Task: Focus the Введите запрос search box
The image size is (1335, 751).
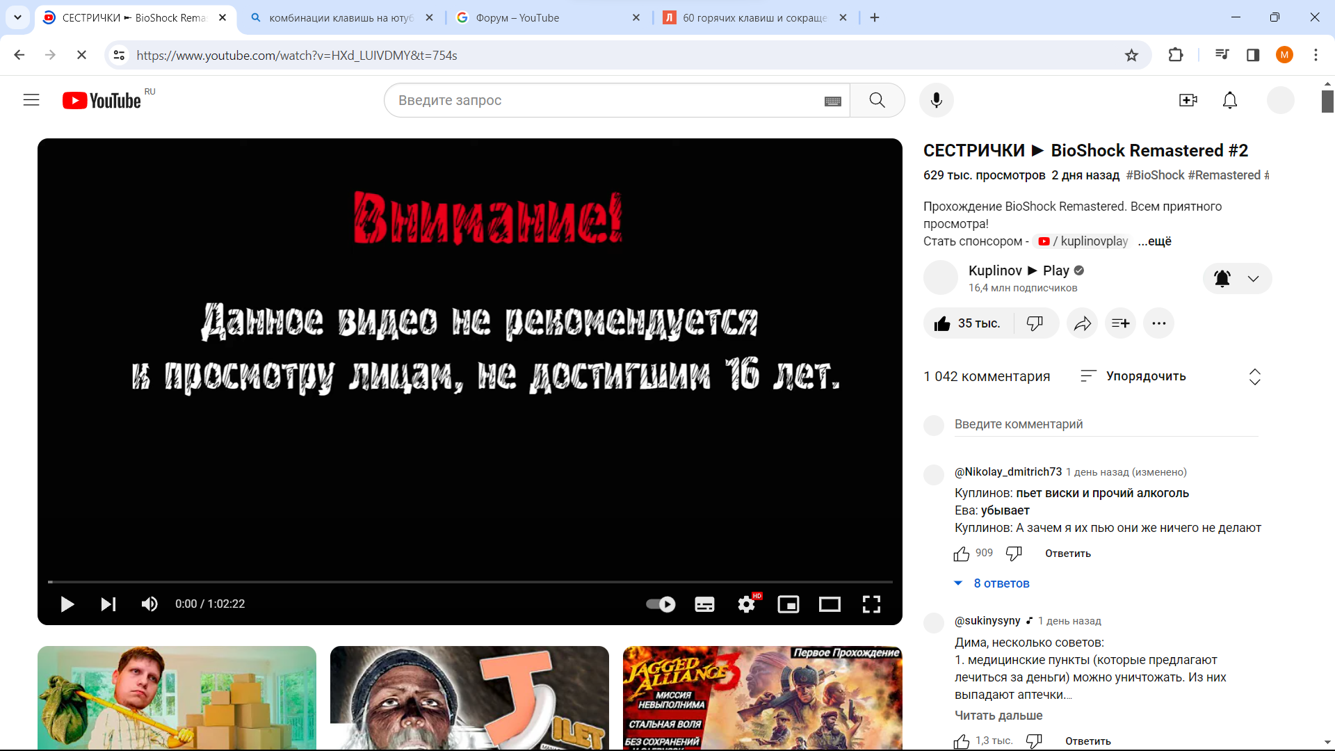Action: click(x=605, y=100)
